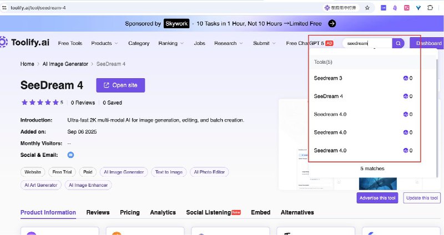Click the blue ocean preview thumbnail
Image resolution: width=444 pixels, height=235 pixels.
coord(378,183)
